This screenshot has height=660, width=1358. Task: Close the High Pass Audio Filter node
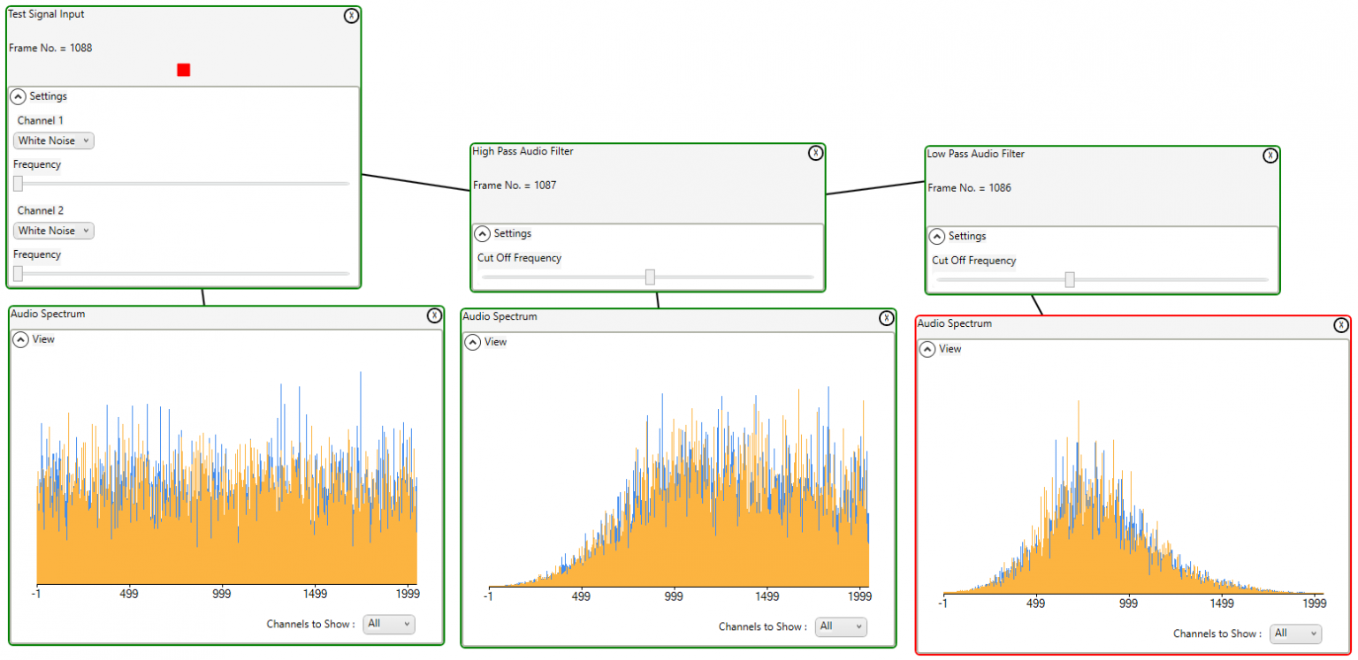pos(815,152)
